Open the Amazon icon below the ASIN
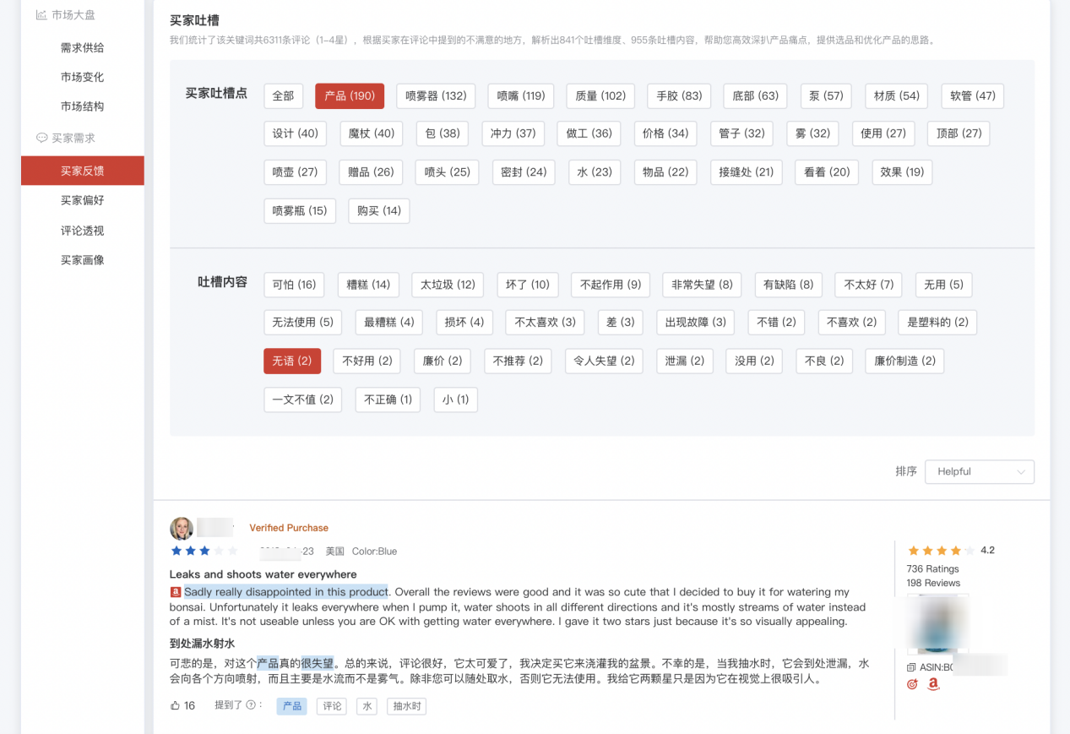Viewport: 1070px width, 734px height. 932,684
